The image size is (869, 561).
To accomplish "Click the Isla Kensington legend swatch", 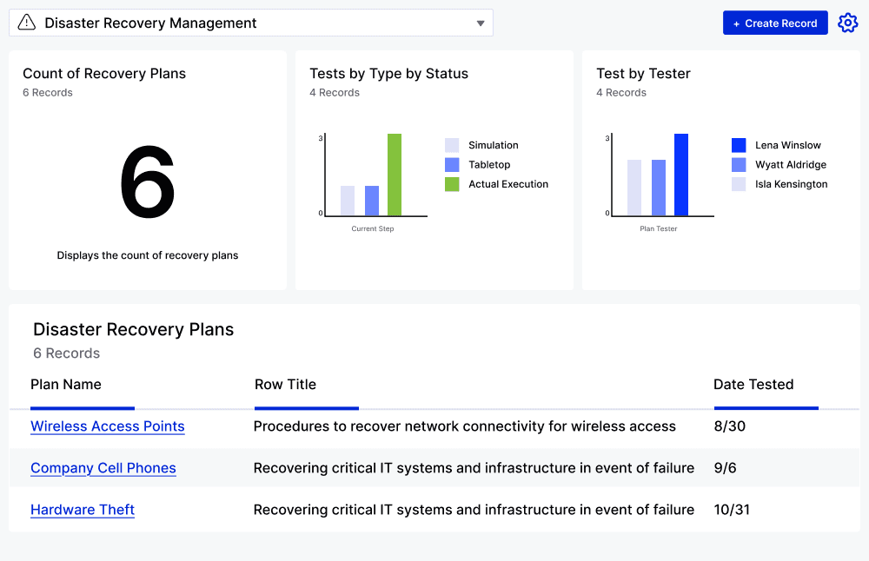I will 739,184.
